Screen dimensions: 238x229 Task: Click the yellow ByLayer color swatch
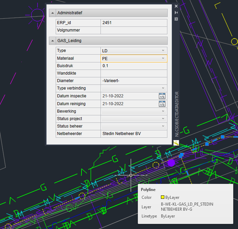(163, 197)
